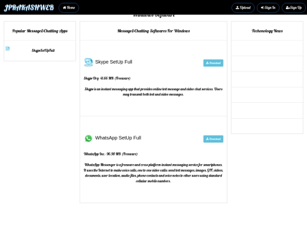The width and height of the screenshot is (307, 230).
Task: Open the Skype SetUp Full title
Action: 114,62
